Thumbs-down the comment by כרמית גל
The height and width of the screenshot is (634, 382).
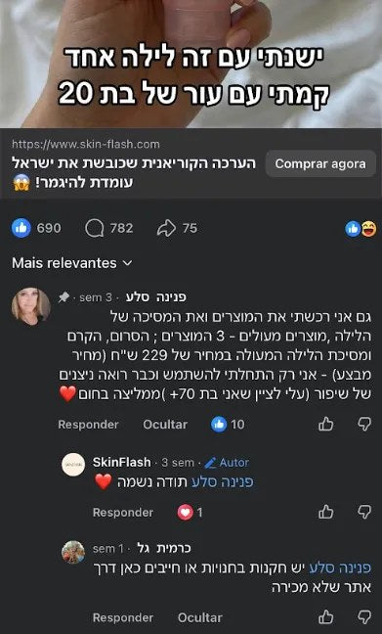(364, 617)
